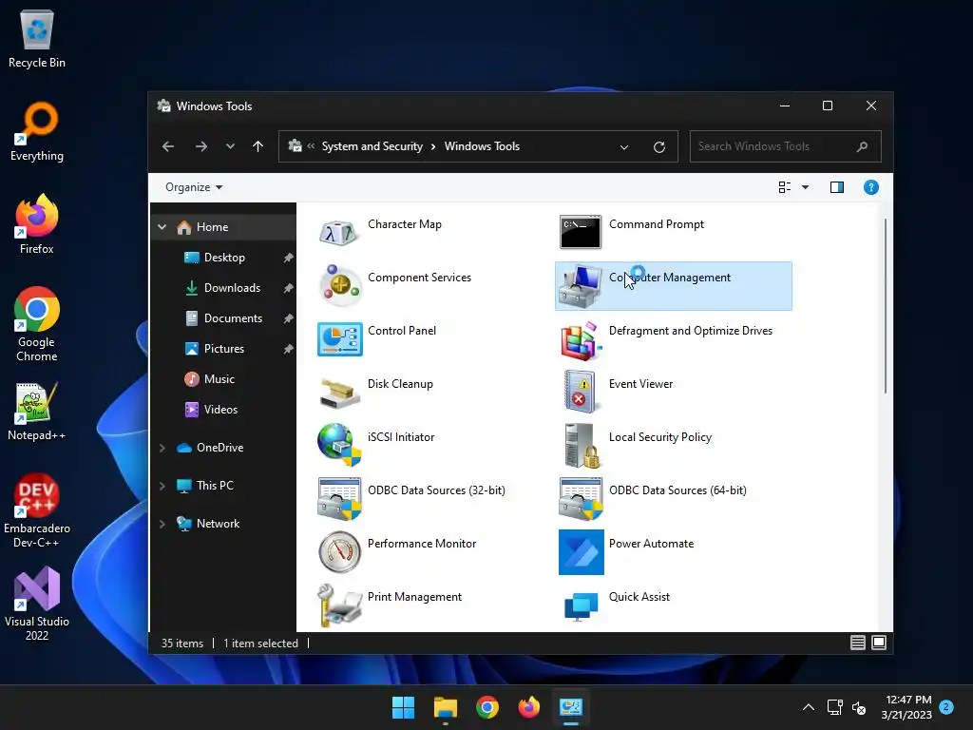This screenshot has width=973, height=730.
Task: Open Component Services icon
Action: click(339, 285)
